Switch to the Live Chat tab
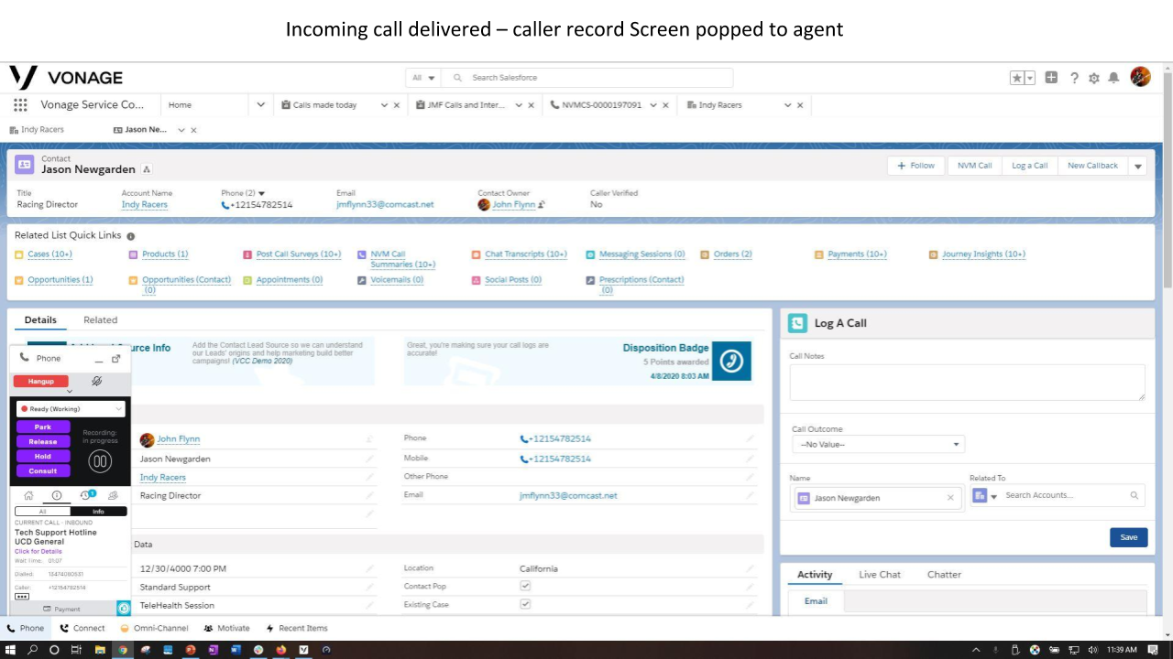This screenshot has height=659, width=1173. tap(880, 575)
